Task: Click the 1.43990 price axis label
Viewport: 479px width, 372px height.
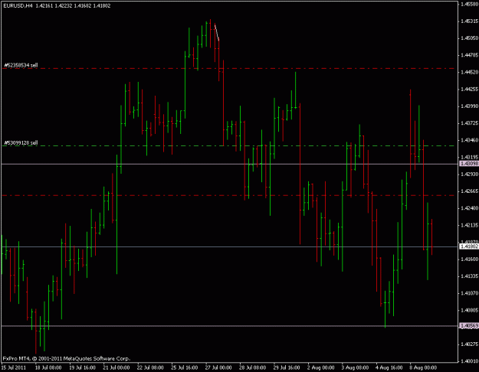Action: (469, 106)
